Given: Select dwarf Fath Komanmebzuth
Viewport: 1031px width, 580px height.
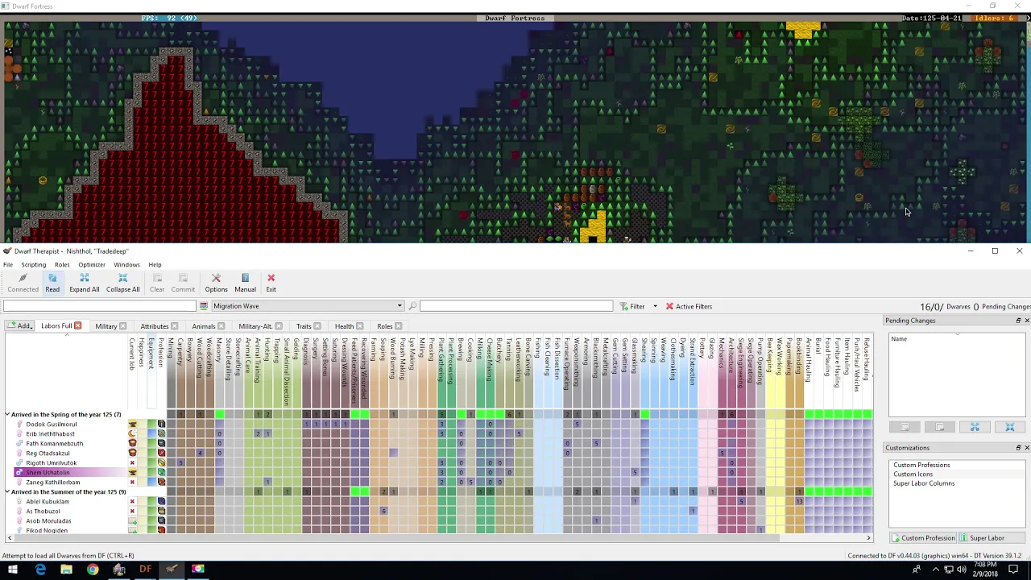Looking at the screenshot, I should pos(55,444).
